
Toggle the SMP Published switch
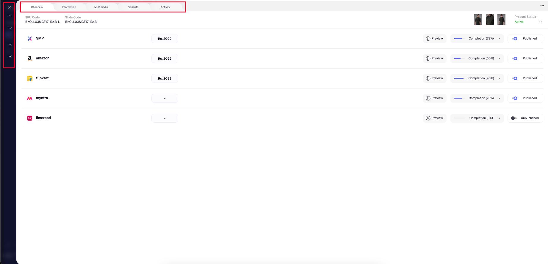(x=515, y=39)
